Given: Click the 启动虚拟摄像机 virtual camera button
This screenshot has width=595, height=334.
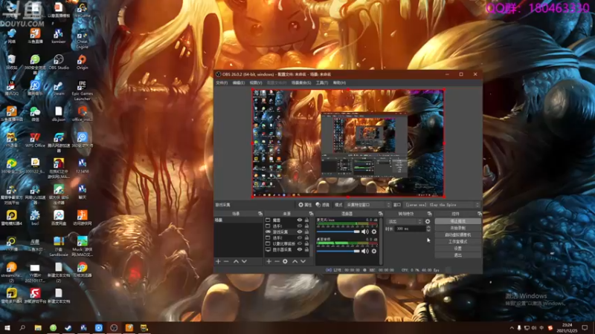Looking at the screenshot, I should point(458,235).
